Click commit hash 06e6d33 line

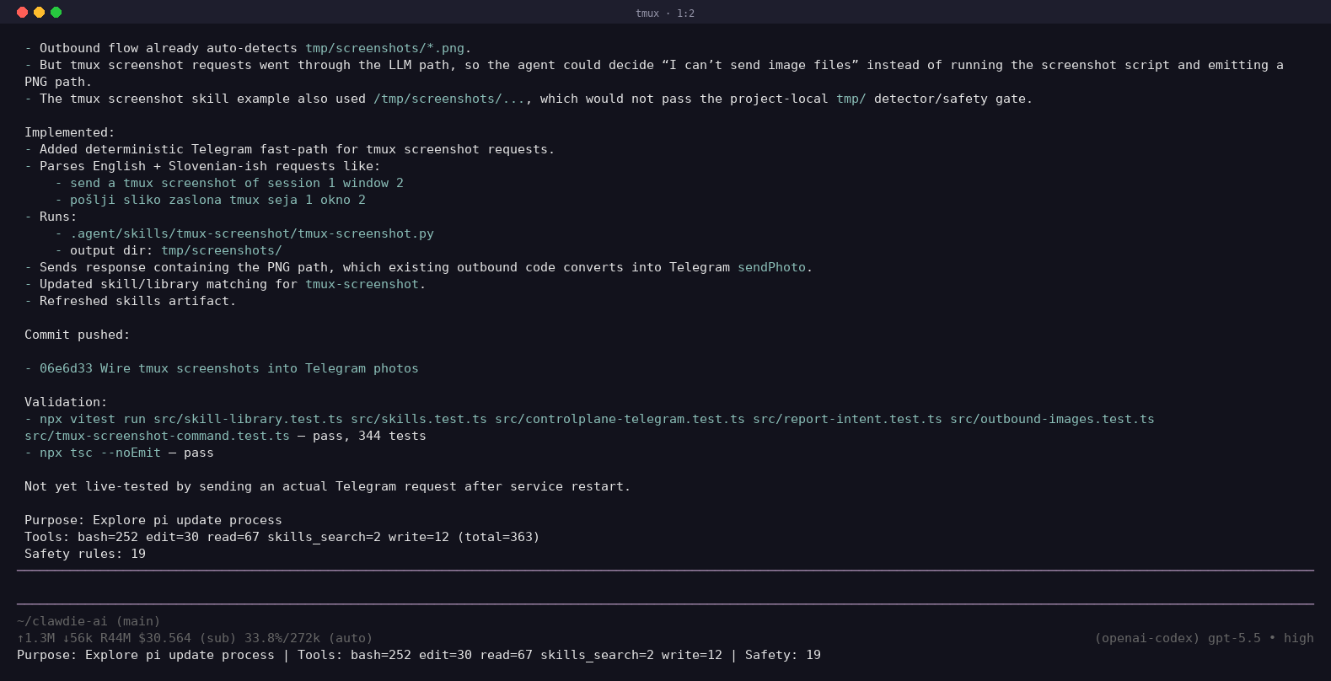click(229, 368)
